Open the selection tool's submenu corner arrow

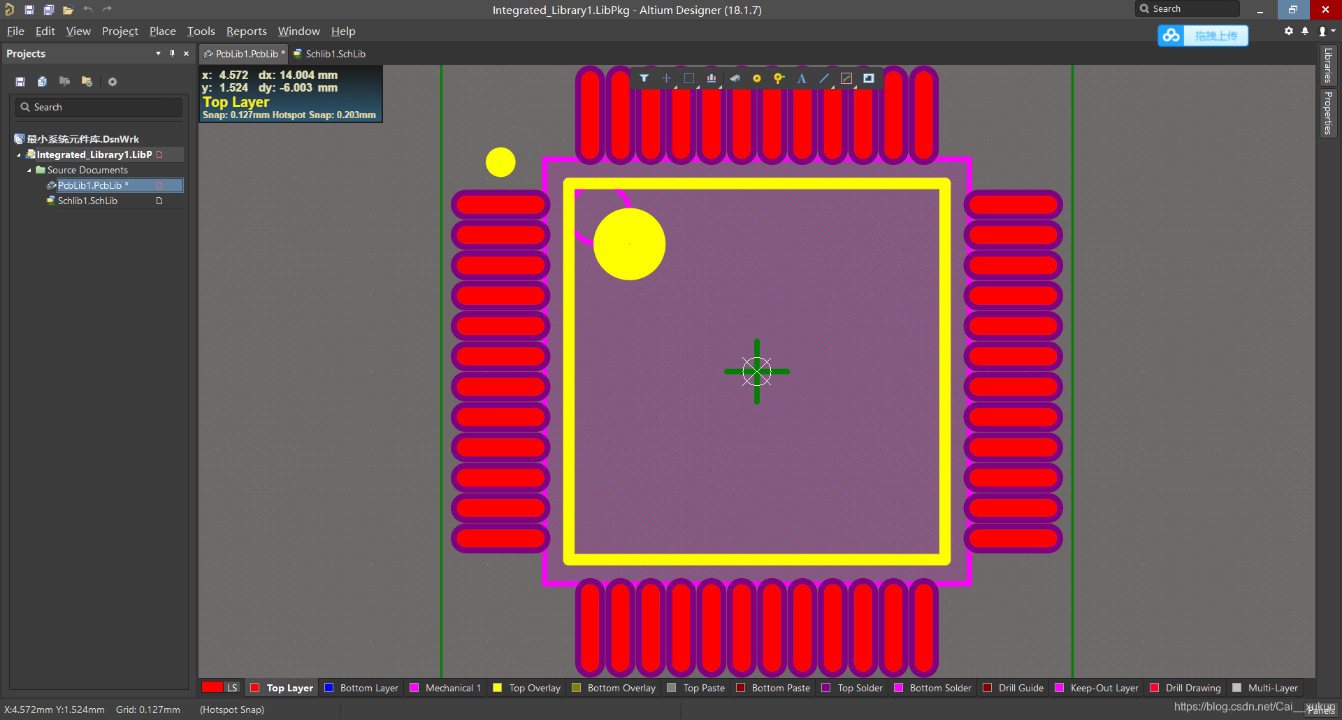coord(698,87)
